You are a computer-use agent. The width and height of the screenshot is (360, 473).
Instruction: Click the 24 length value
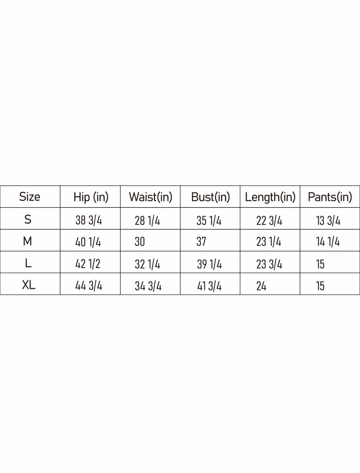point(261,286)
